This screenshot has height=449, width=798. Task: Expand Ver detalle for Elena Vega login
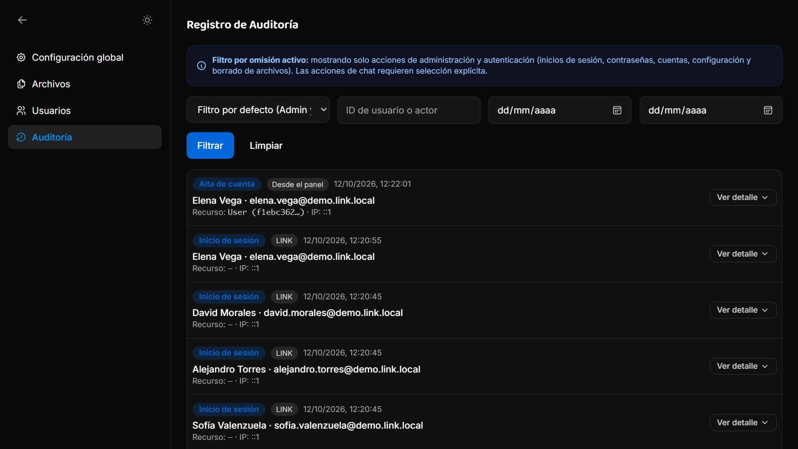tap(743, 254)
